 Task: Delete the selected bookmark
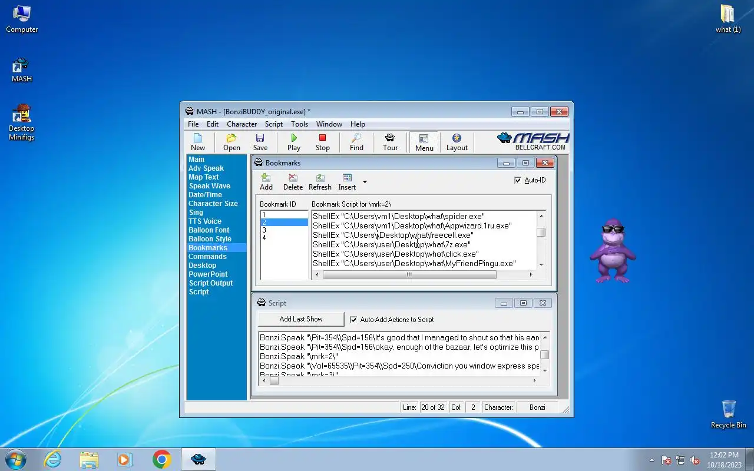coord(293,182)
